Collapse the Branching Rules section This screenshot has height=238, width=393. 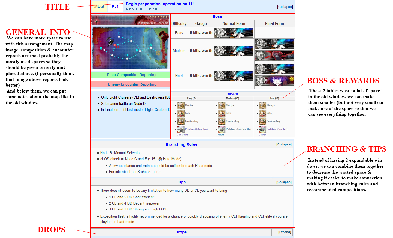tap(284, 144)
